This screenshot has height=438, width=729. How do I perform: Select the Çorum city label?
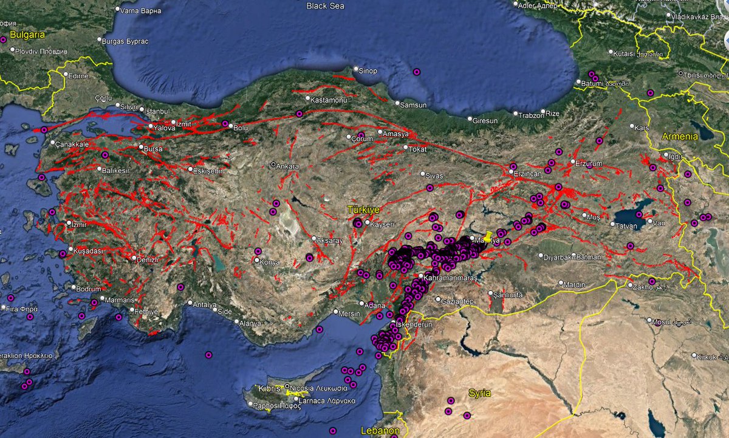pos(363,139)
